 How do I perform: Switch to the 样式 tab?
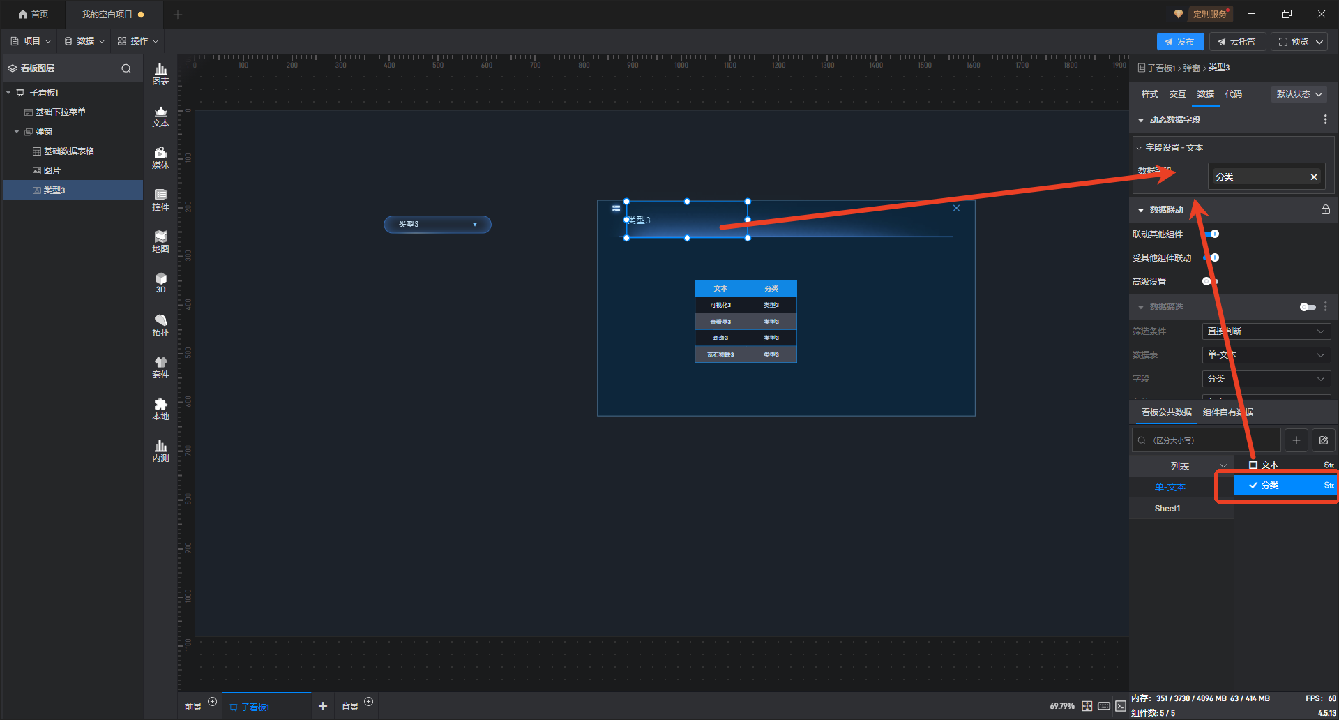coord(1149,94)
